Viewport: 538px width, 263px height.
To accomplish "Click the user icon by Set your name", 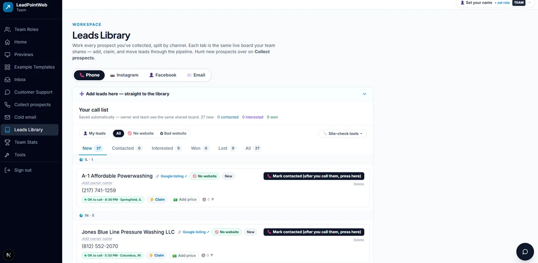I will tap(463, 2).
